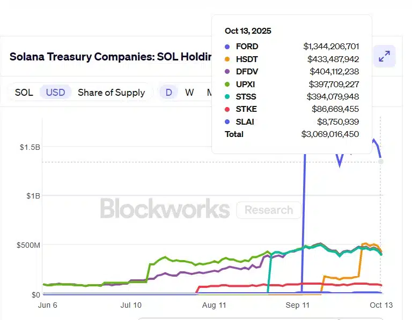This screenshot has height=320, width=412.
Task: Select the daily 'D' interval
Action: click(x=168, y=93)
